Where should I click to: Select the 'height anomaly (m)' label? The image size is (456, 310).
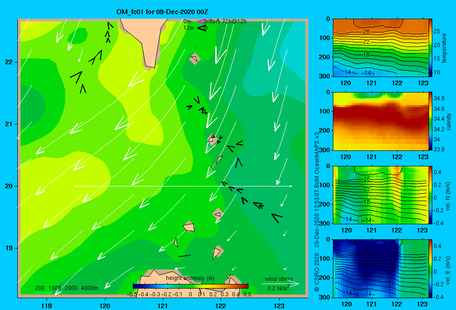190,278
